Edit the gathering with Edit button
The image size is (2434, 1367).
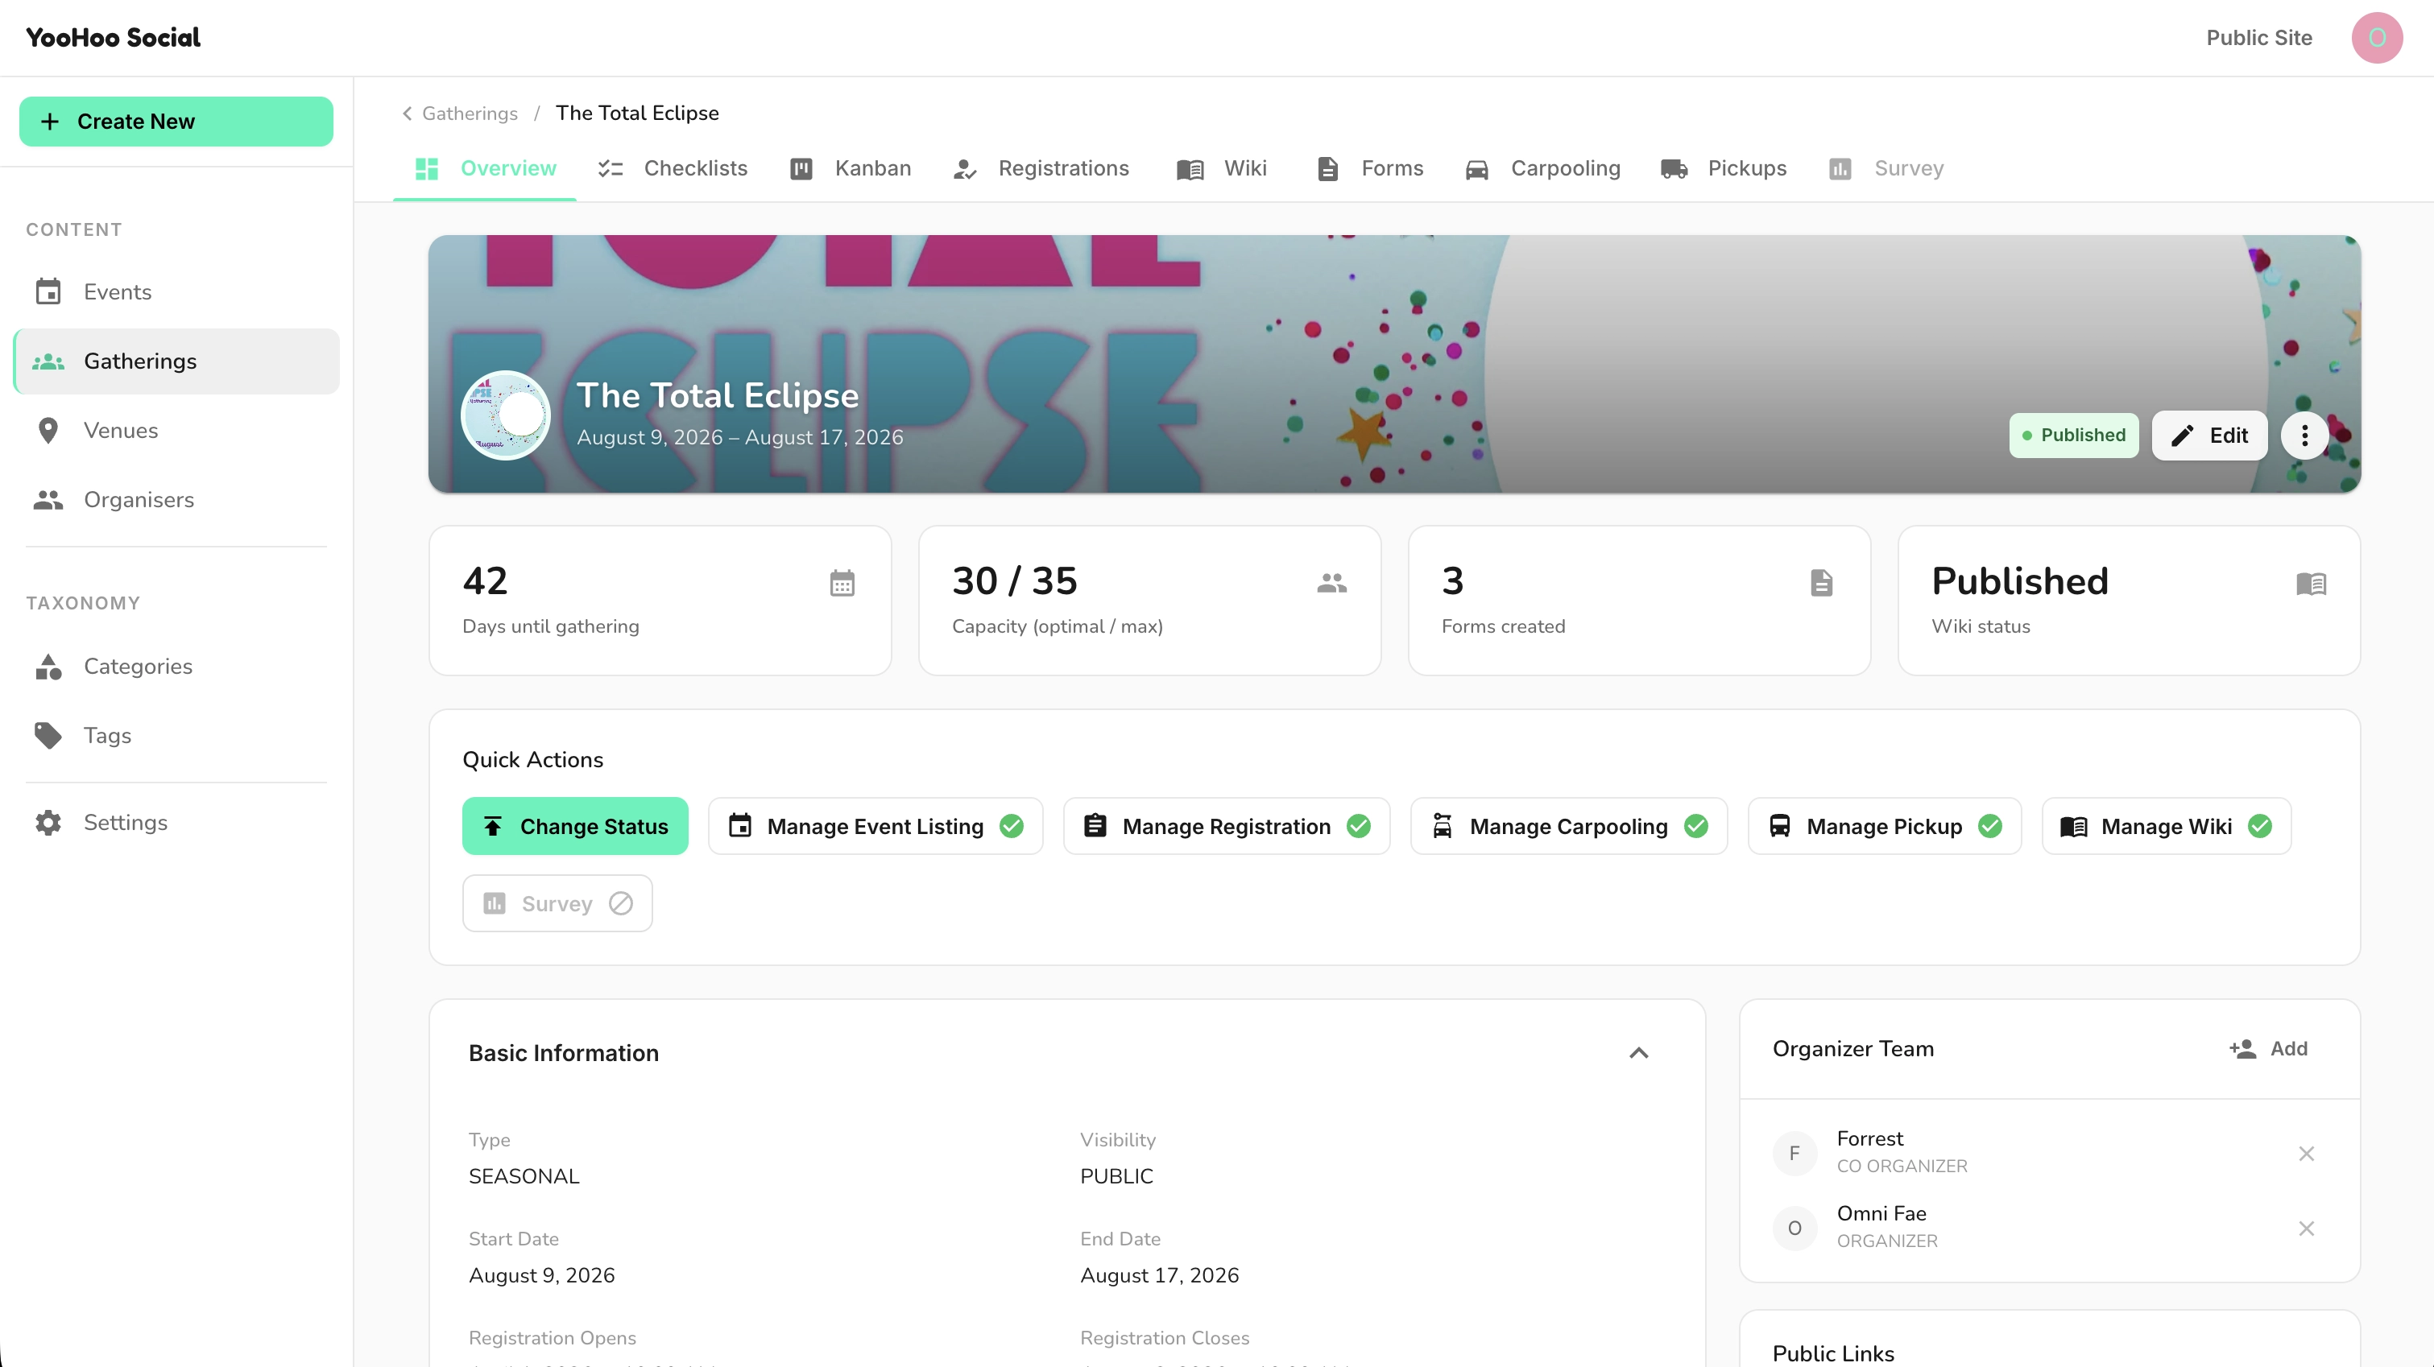[2209, 436]
